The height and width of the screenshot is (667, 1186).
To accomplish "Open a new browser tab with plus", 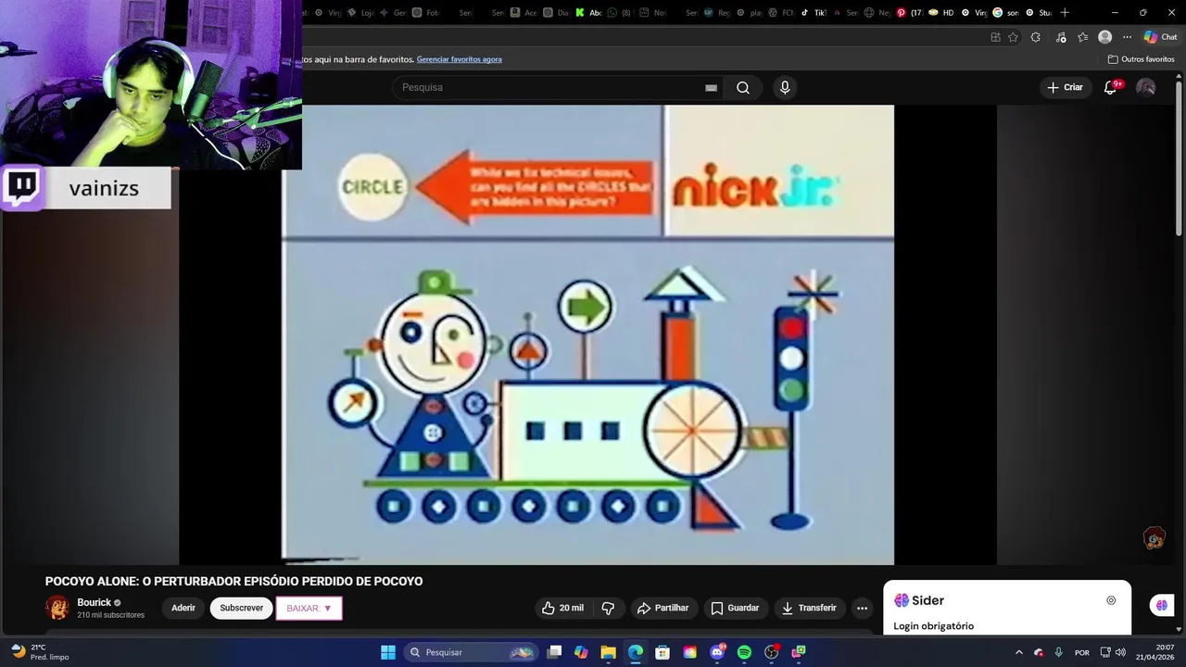I will click(1065, 12).
